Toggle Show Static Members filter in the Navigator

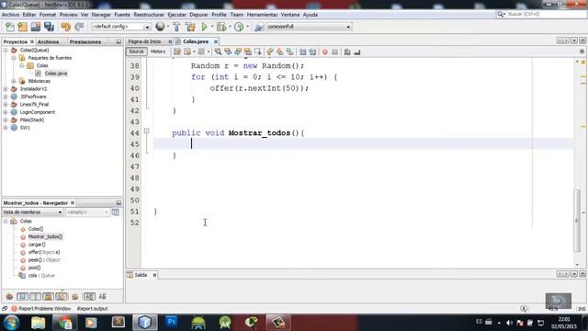(35, 297)
